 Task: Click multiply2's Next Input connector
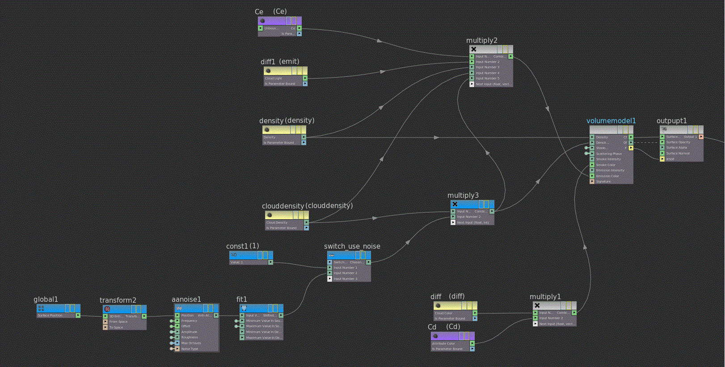click(x=472, y=84)
